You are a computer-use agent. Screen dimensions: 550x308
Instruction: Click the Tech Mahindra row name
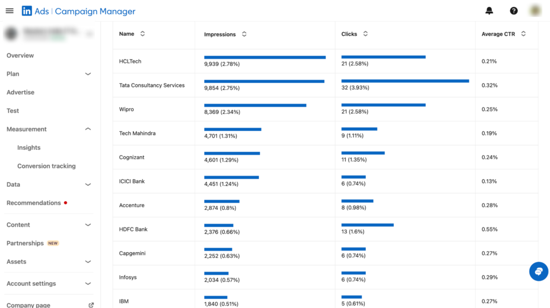(x=137, y=133)
